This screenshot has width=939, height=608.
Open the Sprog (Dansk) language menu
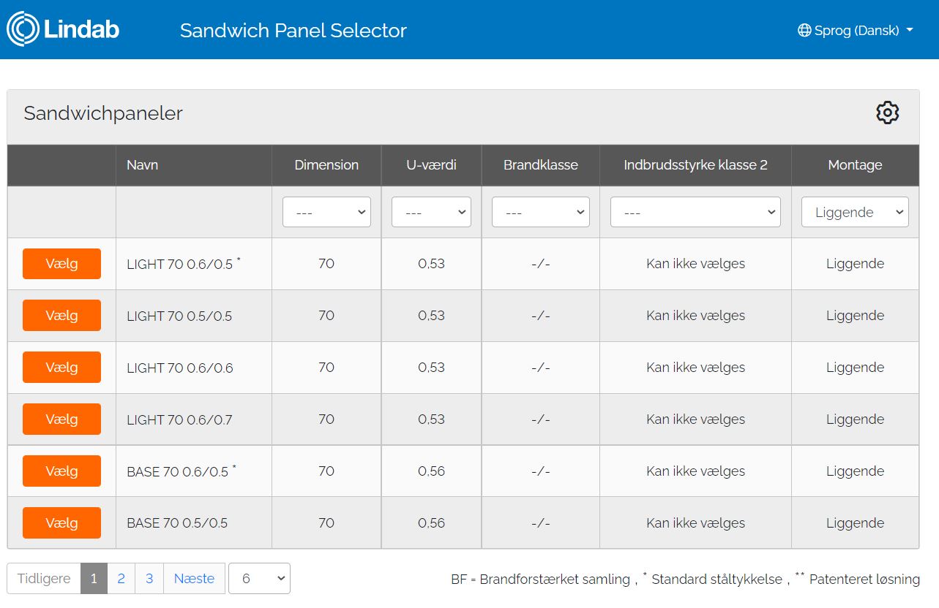pyautogui.click(x=856, y=31)
